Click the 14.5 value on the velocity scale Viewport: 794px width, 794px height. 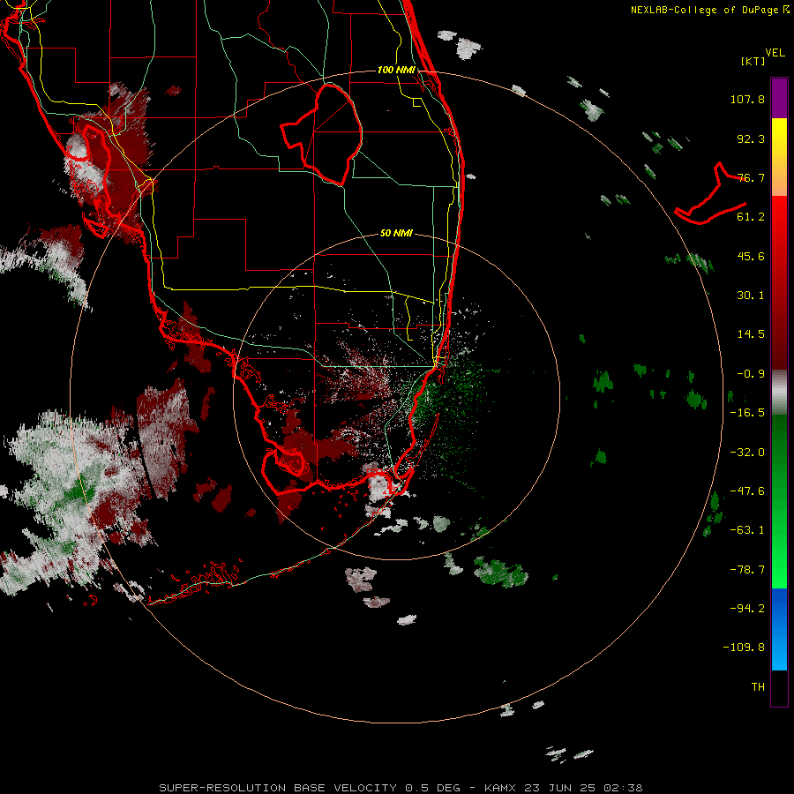(x=751, y=334)
